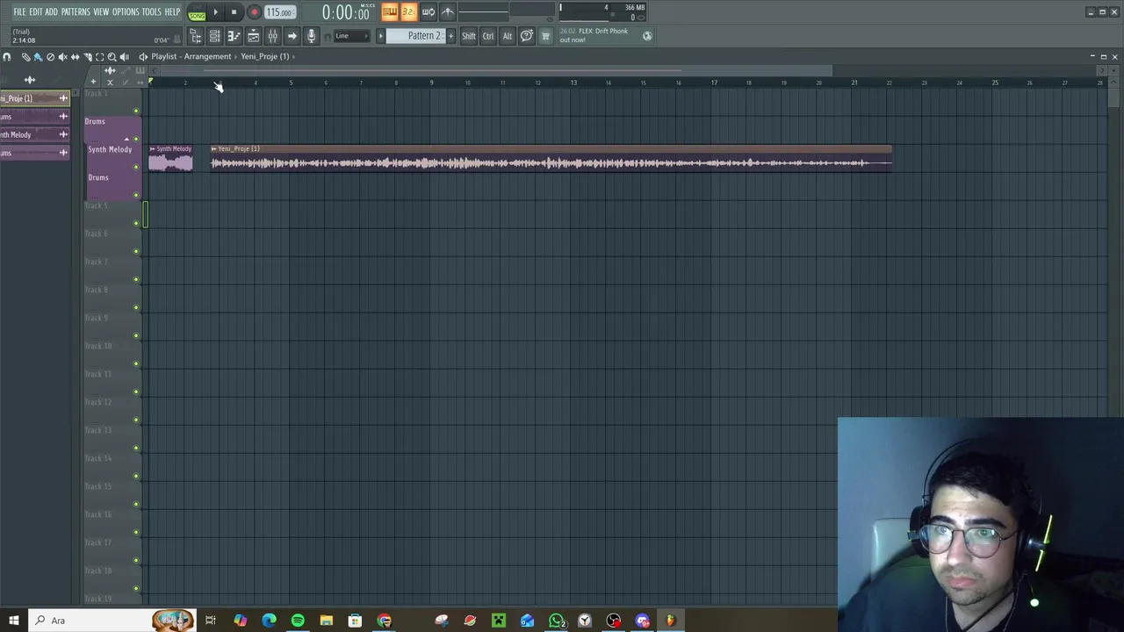Open the Synth Melody clip menu arrow

coord(152,148)
